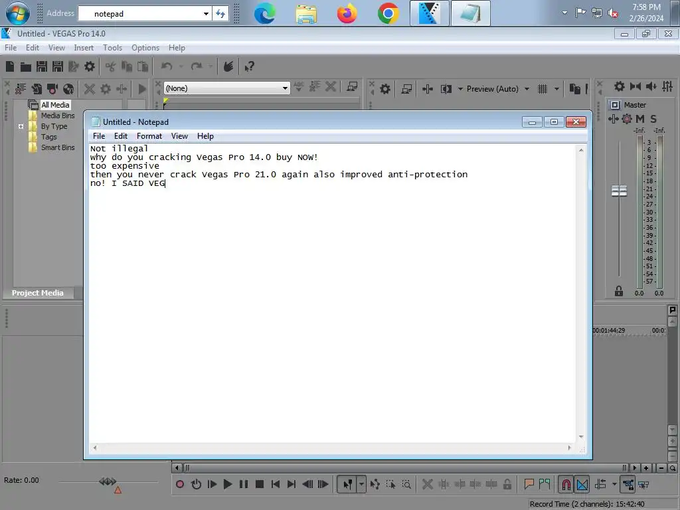Image resolution: width=680 pixels, height=510 pixels.
Task: Click the interactive tutorials hand icon
Action: click(x=228, y=66)
